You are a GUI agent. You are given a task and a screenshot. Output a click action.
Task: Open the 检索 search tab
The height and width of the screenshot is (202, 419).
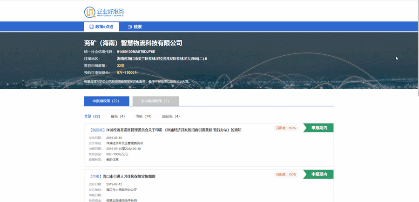pos(135,26)
